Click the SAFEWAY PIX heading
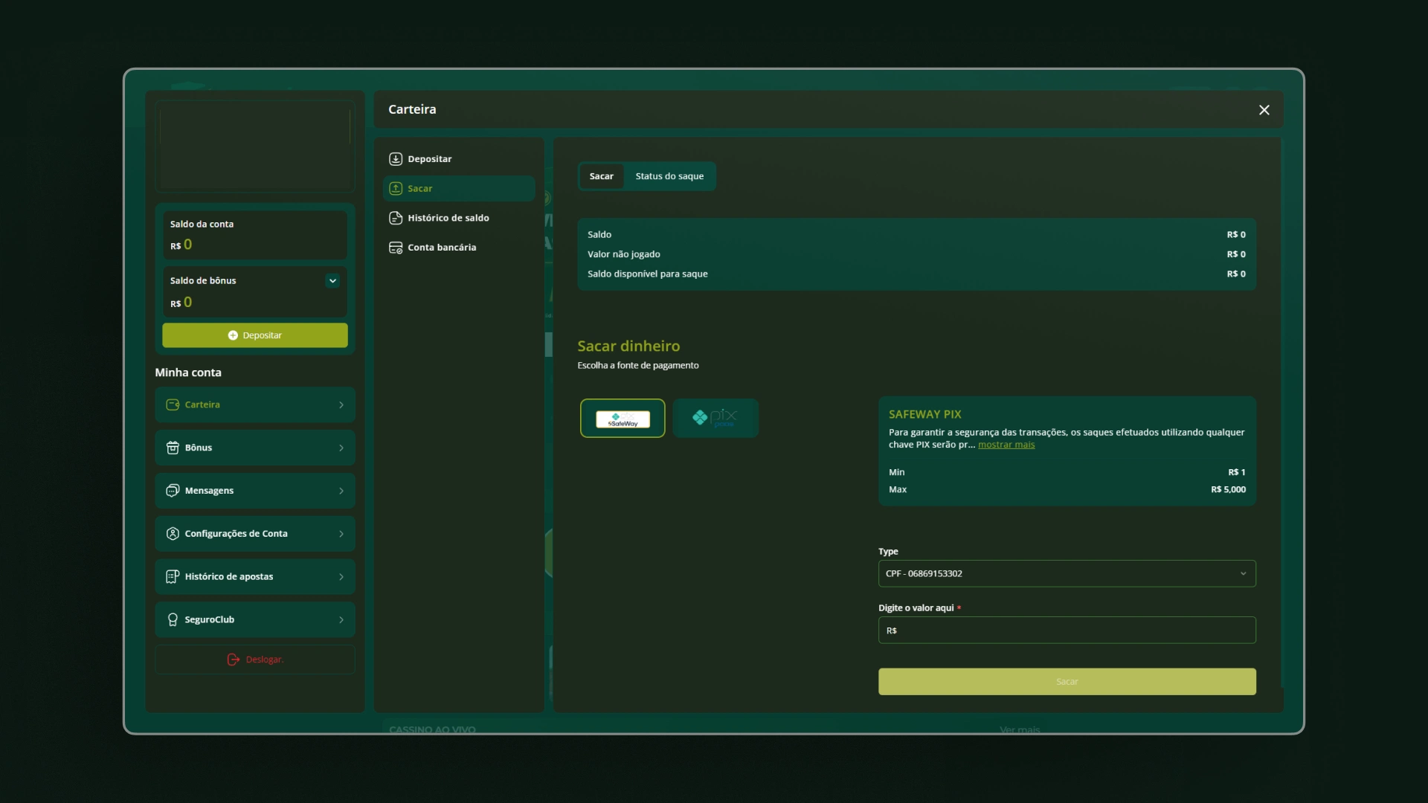The image size is (1428, 803). click(924, 414)
